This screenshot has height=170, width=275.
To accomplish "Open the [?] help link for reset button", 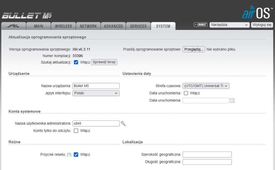I will click(69, 155).
